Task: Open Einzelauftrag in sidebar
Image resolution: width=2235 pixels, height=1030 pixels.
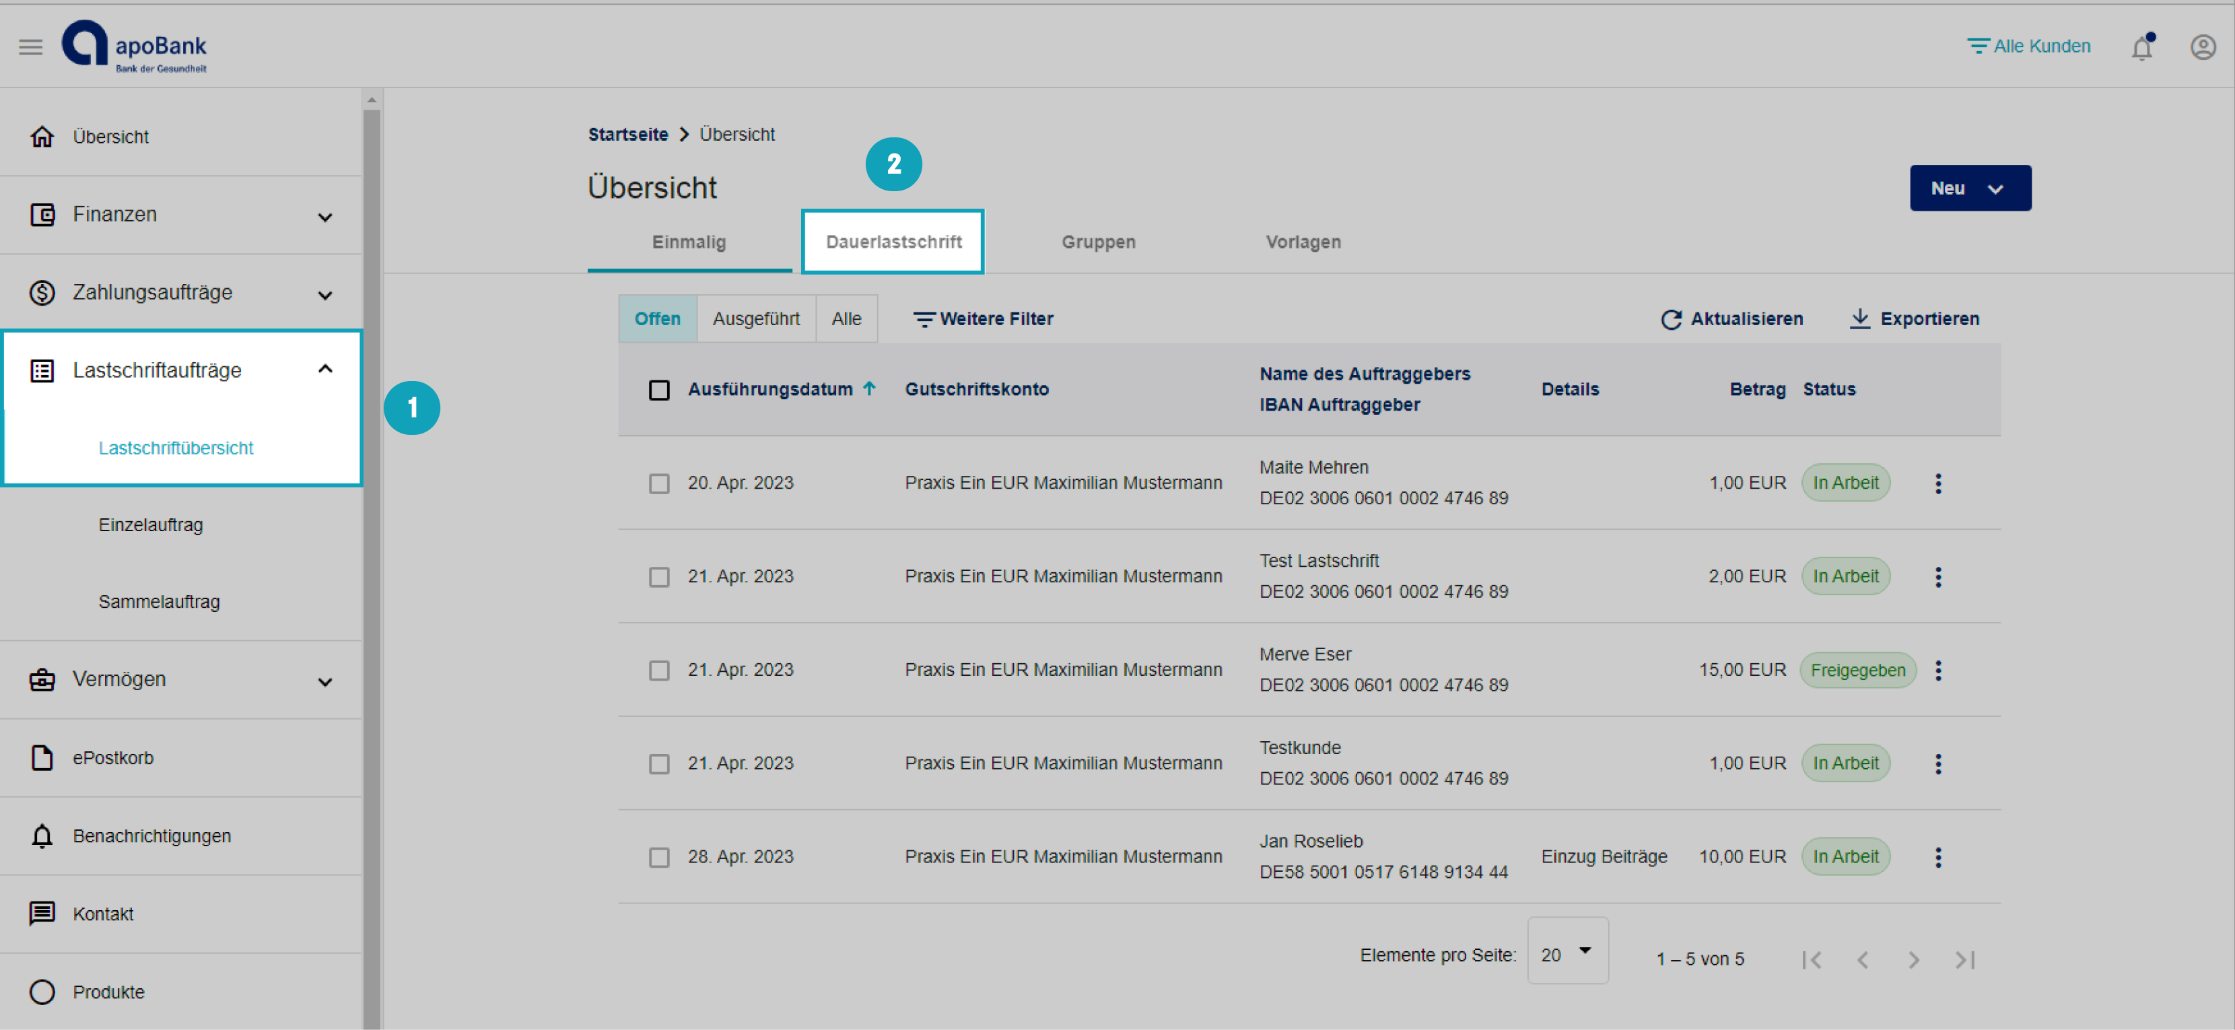Action: (x=150, y=525)
